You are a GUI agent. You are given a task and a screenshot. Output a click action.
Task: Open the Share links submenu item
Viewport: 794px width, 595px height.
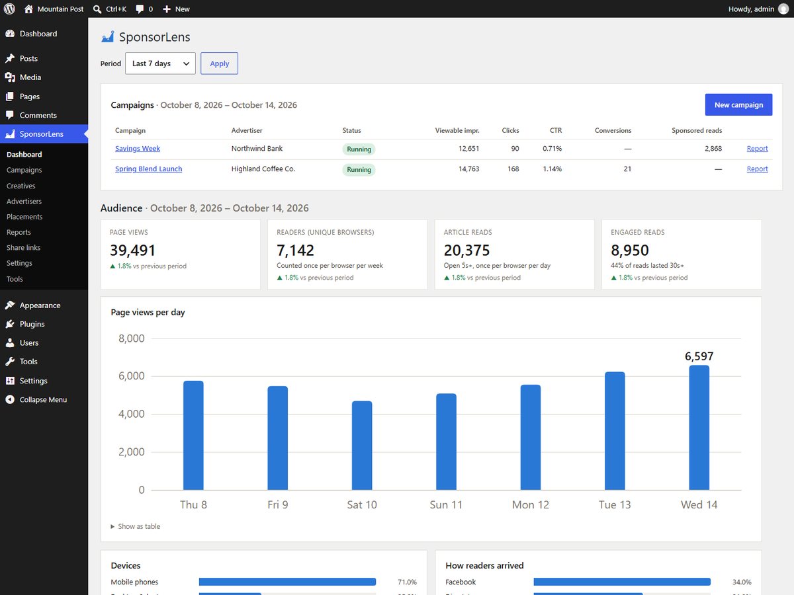tap(23, 247)
